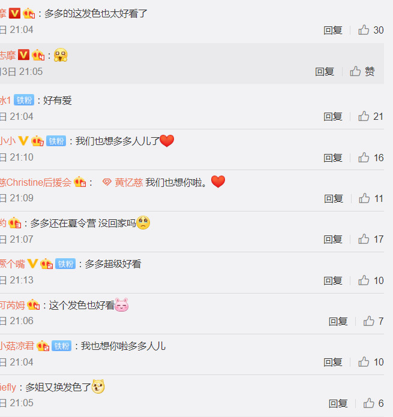The height and width of the screenshot is (417, 393).
Task: Reply to the 21:05 shocked emoji comment
Action: (325, 71)
